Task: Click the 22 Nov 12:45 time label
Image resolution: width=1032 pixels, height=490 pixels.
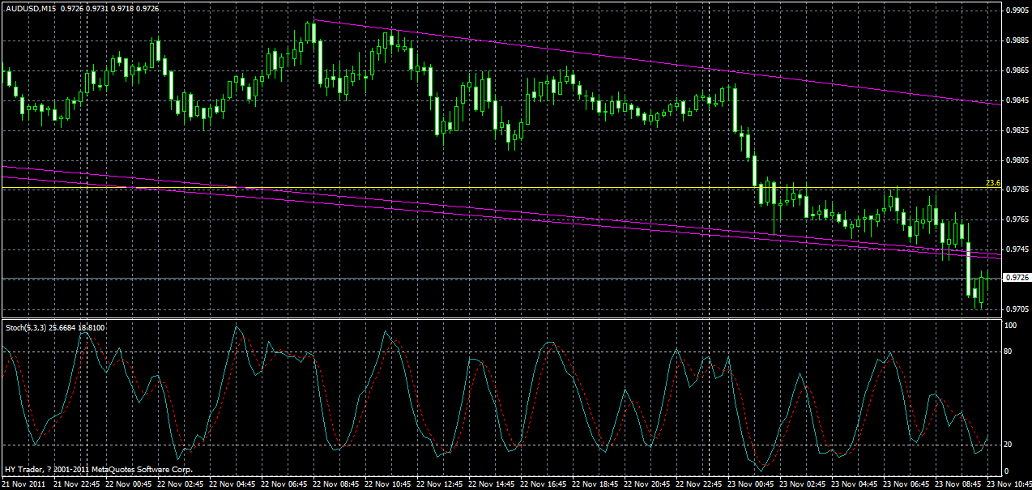Action: [x=440, y=484]
